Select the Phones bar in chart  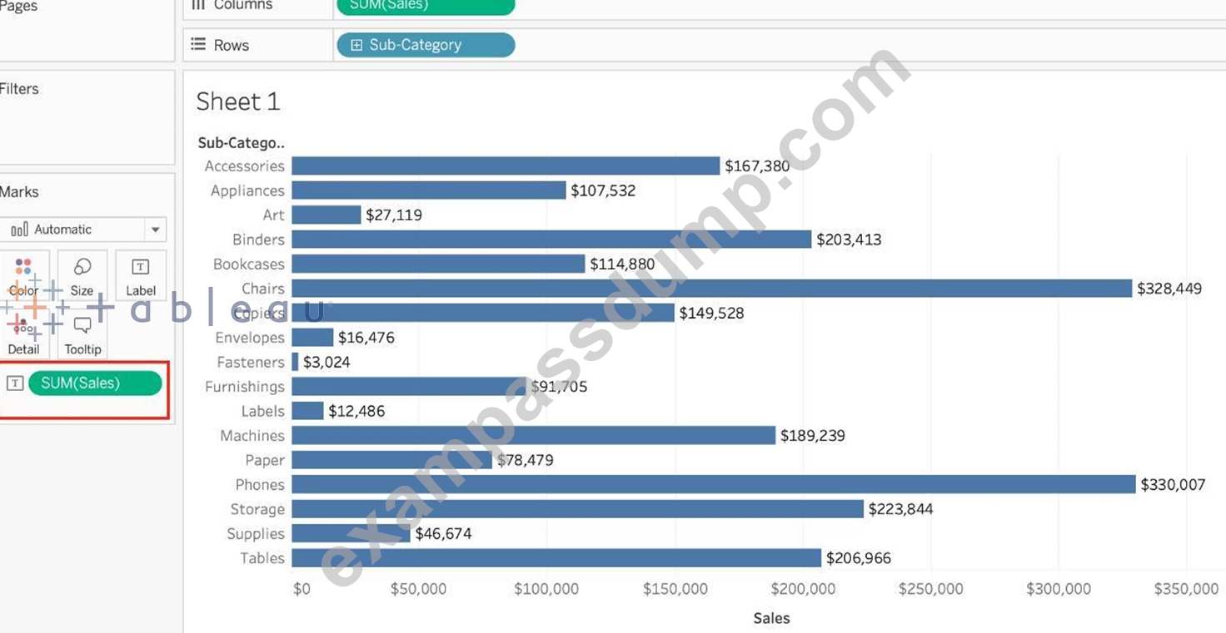tap(714, 484)
